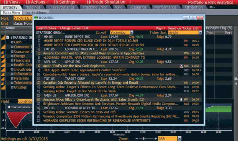Expand the Industrials sector node
The width and height of the screenshot is (238, 141).
(x=12, y=69)
